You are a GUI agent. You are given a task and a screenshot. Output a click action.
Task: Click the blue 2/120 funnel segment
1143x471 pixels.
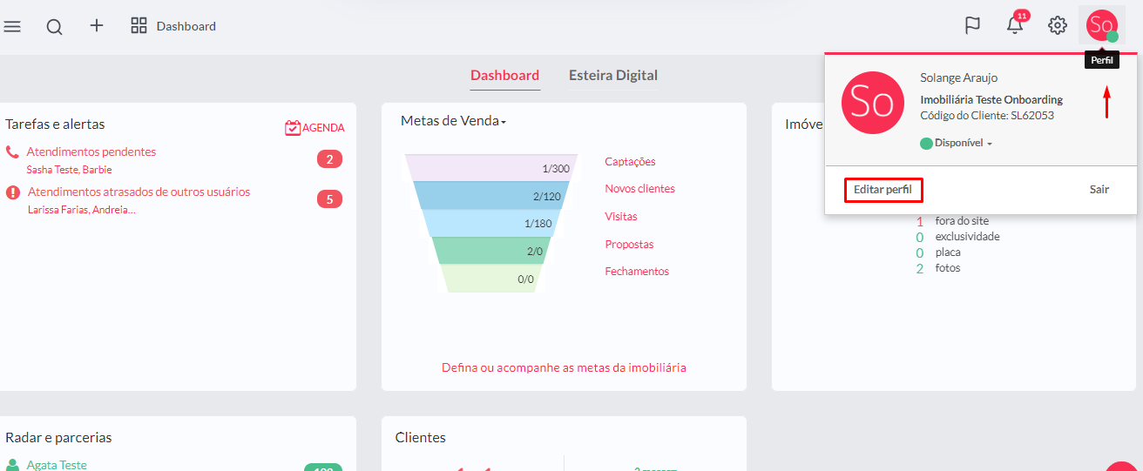491,196
